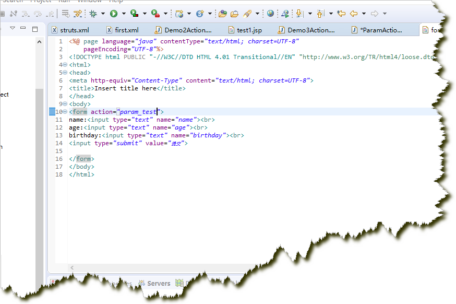Click the Search flashlight icon
The height and width of the screenshot is (304, 456).
247,14
